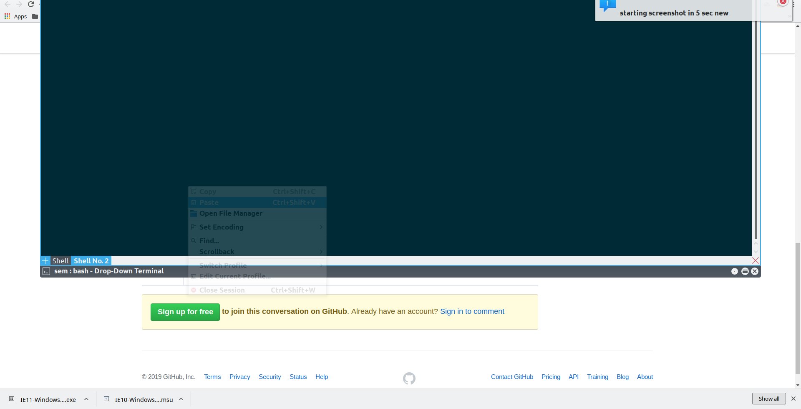Open the IE11-Windows....exe download item
This screenshot has height=409, width=801.
[x=48, y=399]
